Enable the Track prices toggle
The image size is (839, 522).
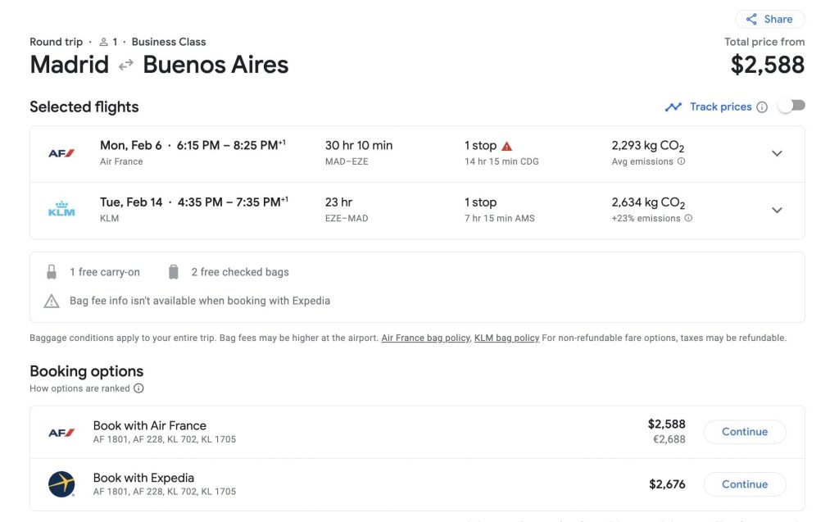[x=791, y=106]
